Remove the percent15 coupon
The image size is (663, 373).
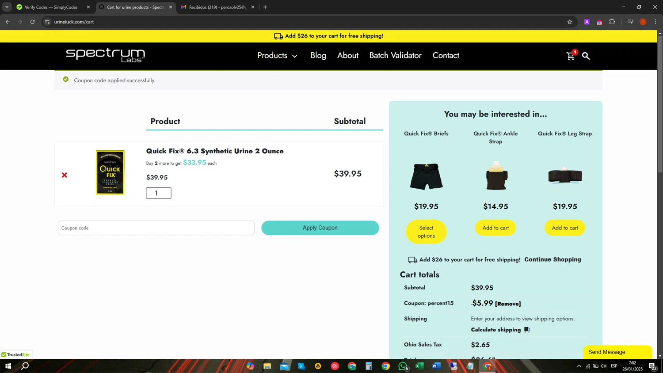[508, 304]
